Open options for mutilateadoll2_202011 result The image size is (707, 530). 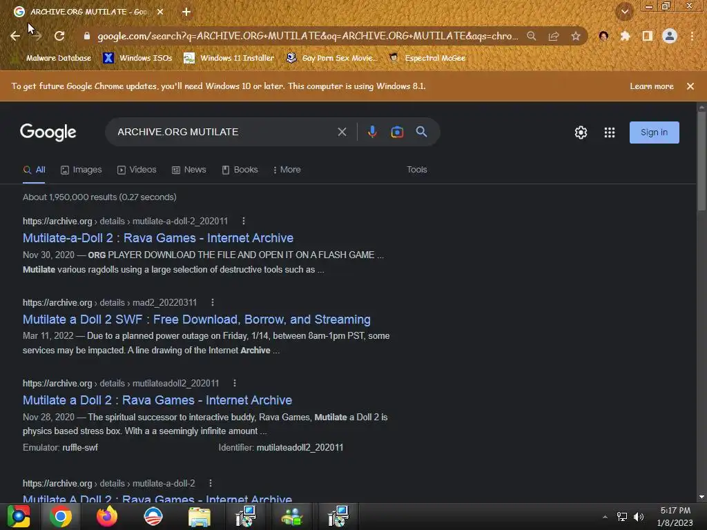tap(235, 383)
